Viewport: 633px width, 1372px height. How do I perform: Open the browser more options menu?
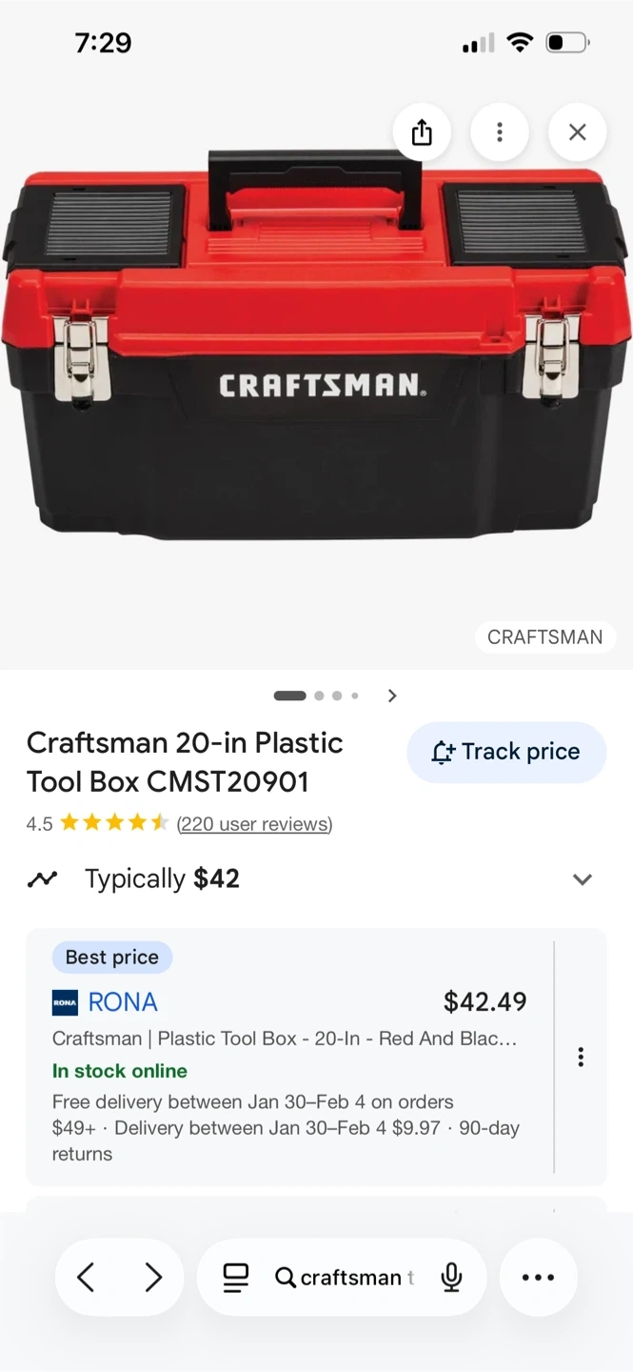pyautogui.click(x=538, y=1278)
